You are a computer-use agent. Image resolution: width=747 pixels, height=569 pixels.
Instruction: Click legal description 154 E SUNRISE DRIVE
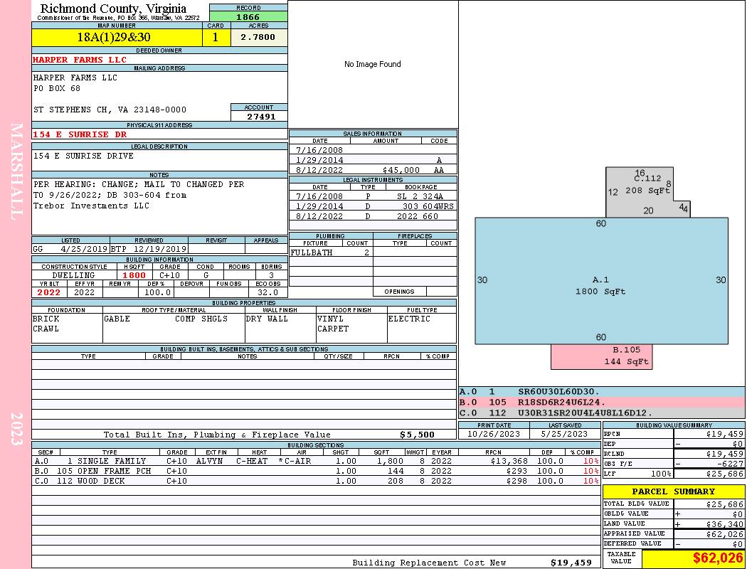point(83,156)
